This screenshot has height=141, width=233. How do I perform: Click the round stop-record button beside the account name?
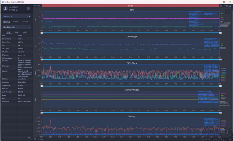(28, 8)
